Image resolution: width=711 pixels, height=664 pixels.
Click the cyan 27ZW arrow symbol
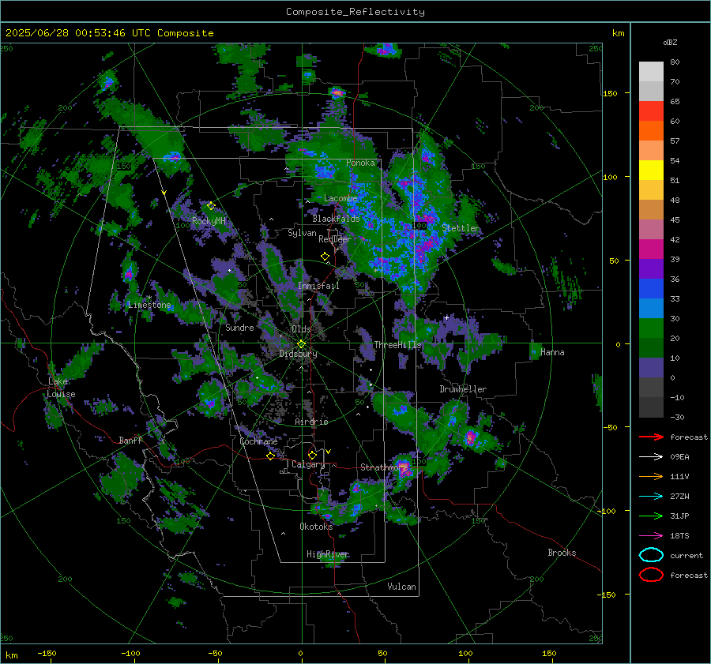pos(651,497)
